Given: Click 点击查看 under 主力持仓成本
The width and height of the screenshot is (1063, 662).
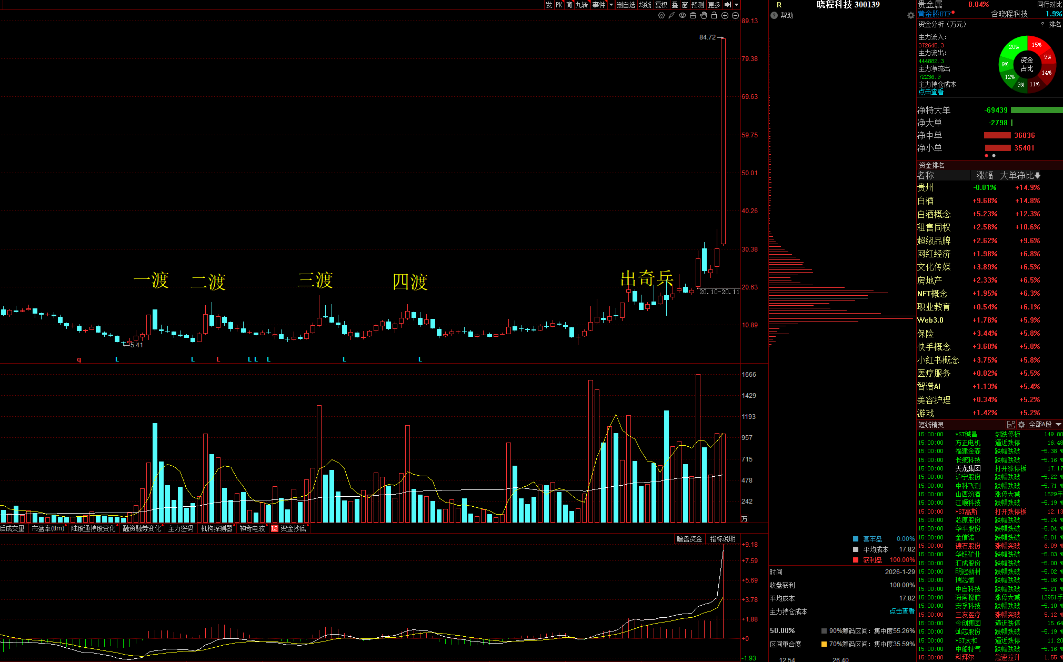Looking at the screenshot, I should tap(931, 92).
